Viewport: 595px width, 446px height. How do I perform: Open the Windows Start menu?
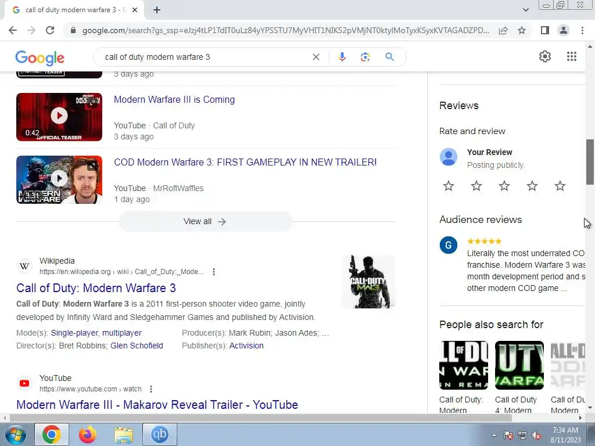15,434
